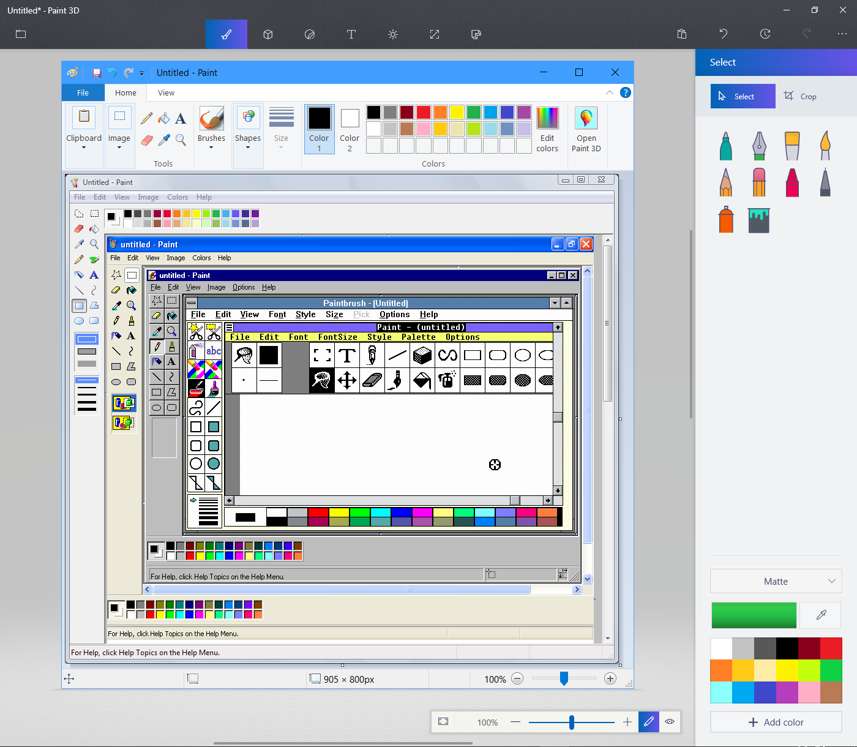Open the 3D library in Paint 3D toolbar
Screen dimensions: 857x747
click(476, 34)
